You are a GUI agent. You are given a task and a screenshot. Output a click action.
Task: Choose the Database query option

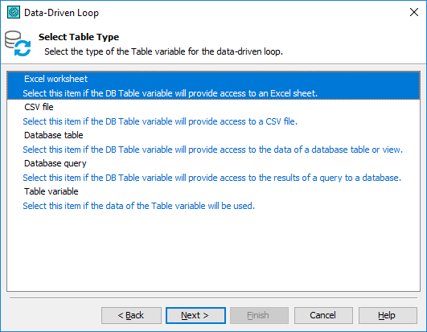coord(55,163)
